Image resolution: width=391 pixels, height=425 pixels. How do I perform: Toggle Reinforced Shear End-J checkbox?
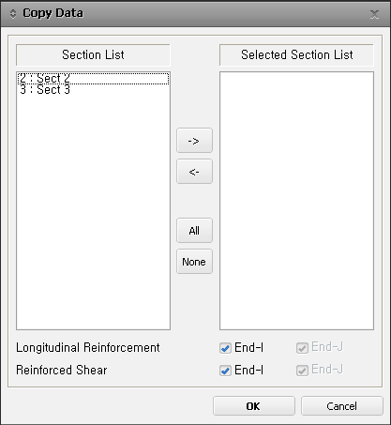point(302,371)
